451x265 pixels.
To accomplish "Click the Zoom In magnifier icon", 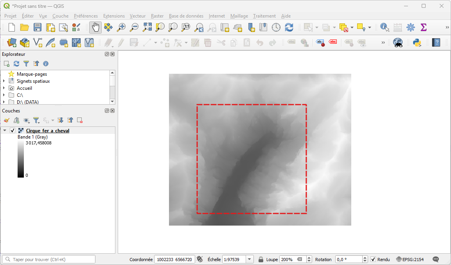I will pyautogui.click(x=121, y=27).
